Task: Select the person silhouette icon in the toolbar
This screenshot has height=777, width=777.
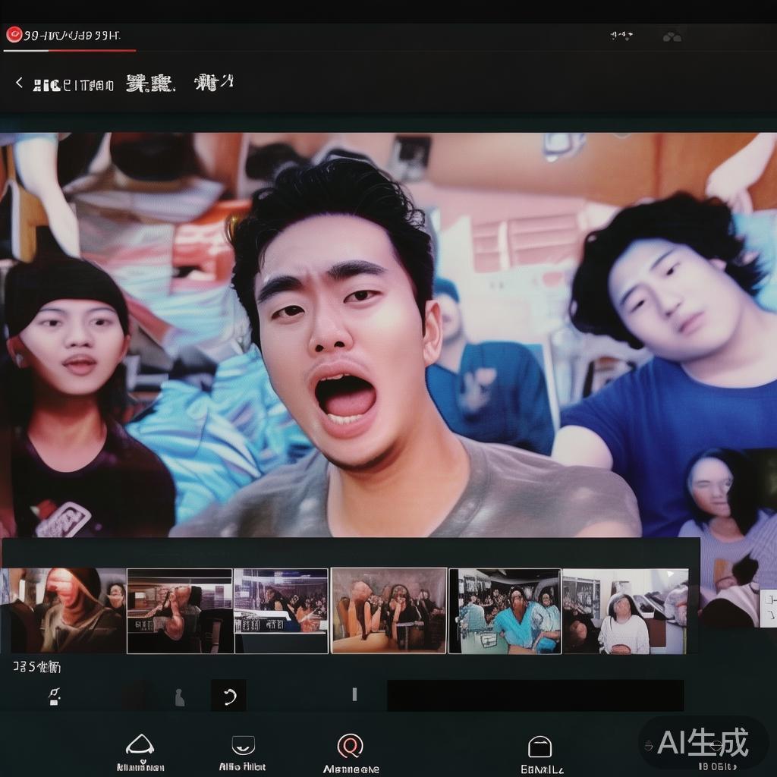Action: [x=180, y=694]
